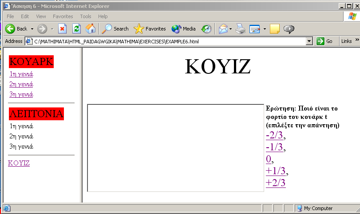Click the Forward arrow button
This screenshot has height=214, width=360.
point(42,29)
